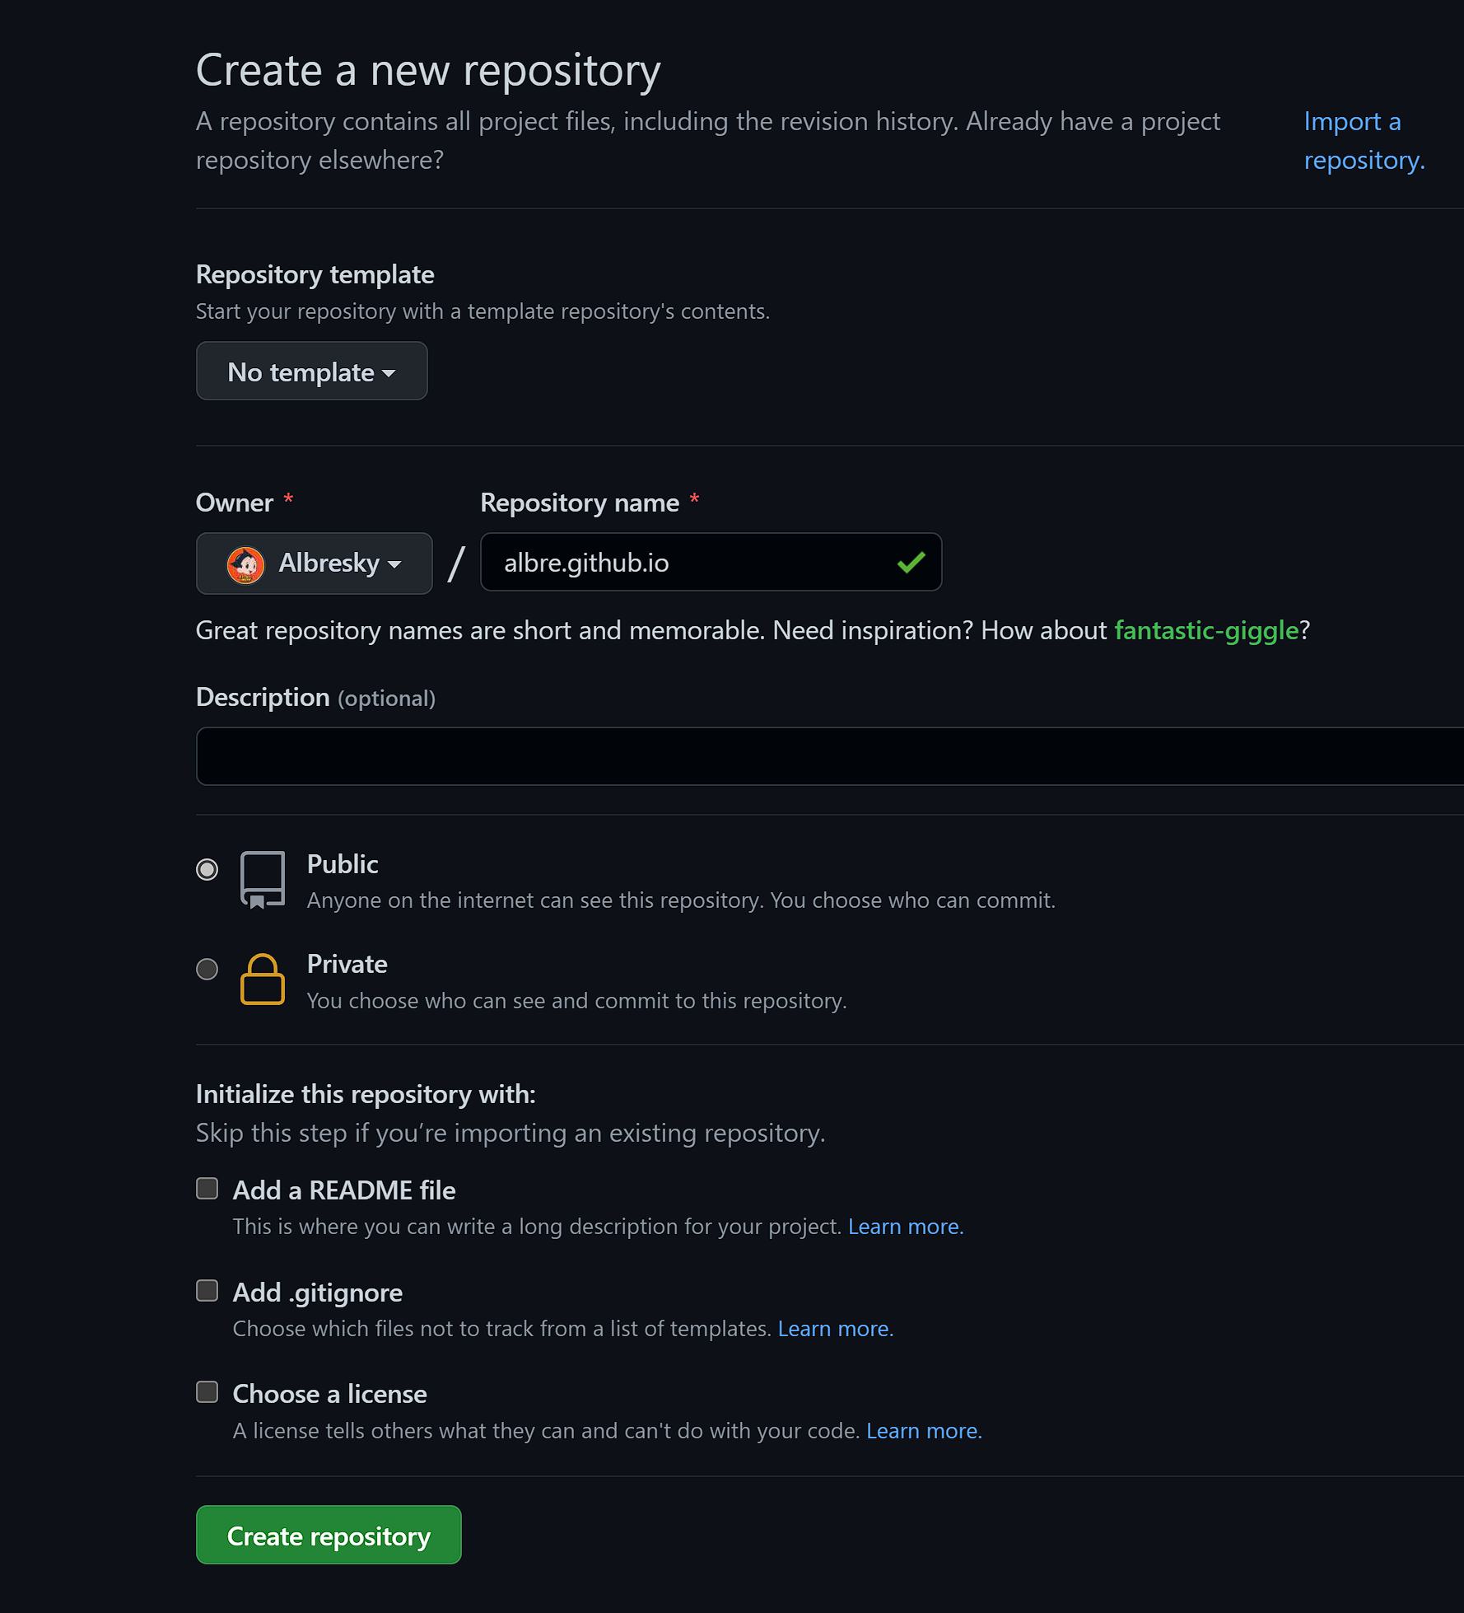
Task: Click the green checkmark in repository name
Action: pyautogui.click(x=911, y=563)
